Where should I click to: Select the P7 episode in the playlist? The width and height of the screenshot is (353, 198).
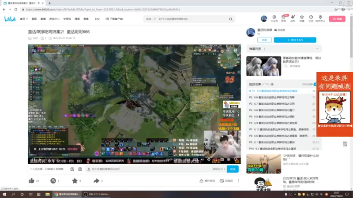point(282,129)
